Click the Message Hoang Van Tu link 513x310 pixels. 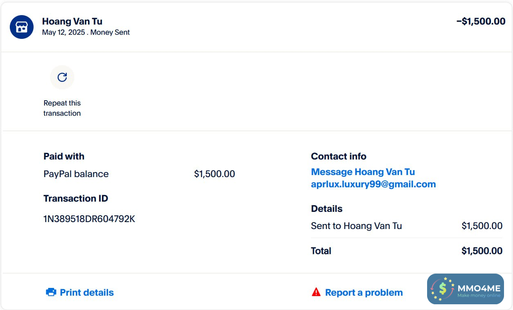pos(363,172)
